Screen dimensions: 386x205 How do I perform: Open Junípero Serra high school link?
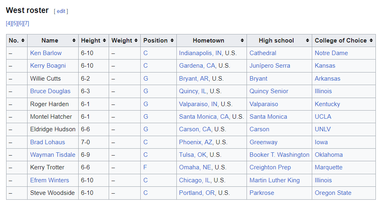tap(270, 66)
